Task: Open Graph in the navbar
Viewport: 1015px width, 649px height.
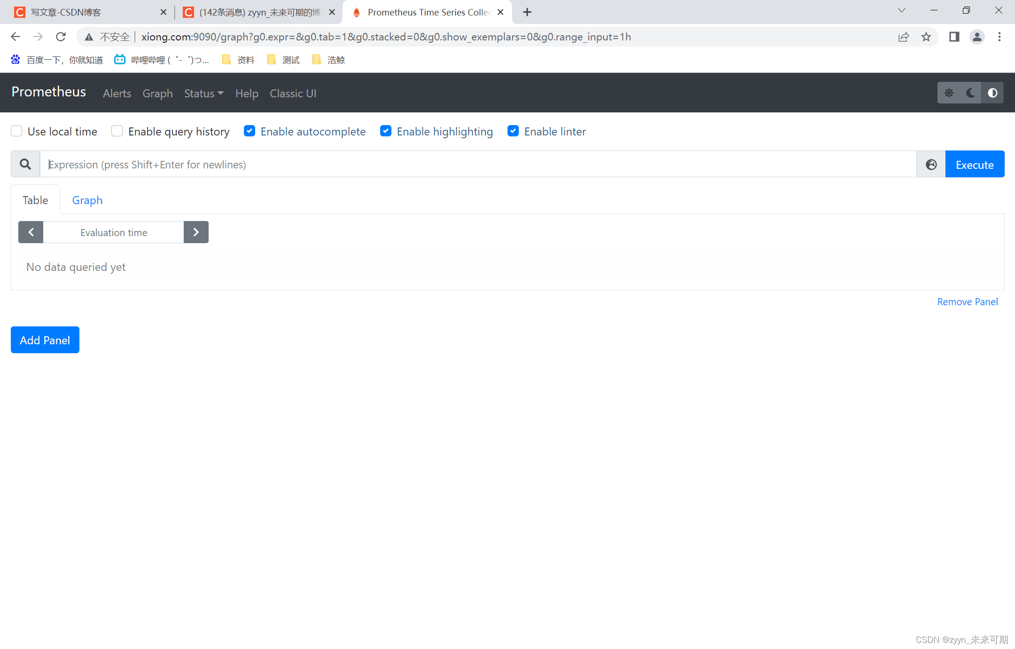Action: coord(158,93)
